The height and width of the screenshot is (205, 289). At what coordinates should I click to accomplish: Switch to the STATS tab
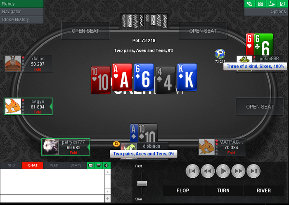[x=76, y=165]
